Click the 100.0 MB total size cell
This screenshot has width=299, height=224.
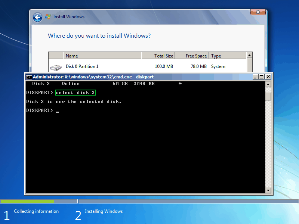pyautogui.click(x=164, y=66)
